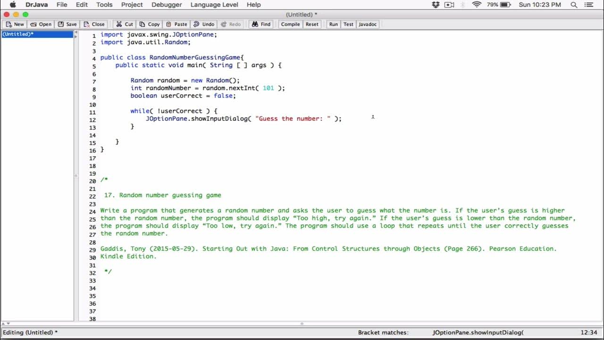
Task: Open the File menu
Action: [x=62, y=5]
